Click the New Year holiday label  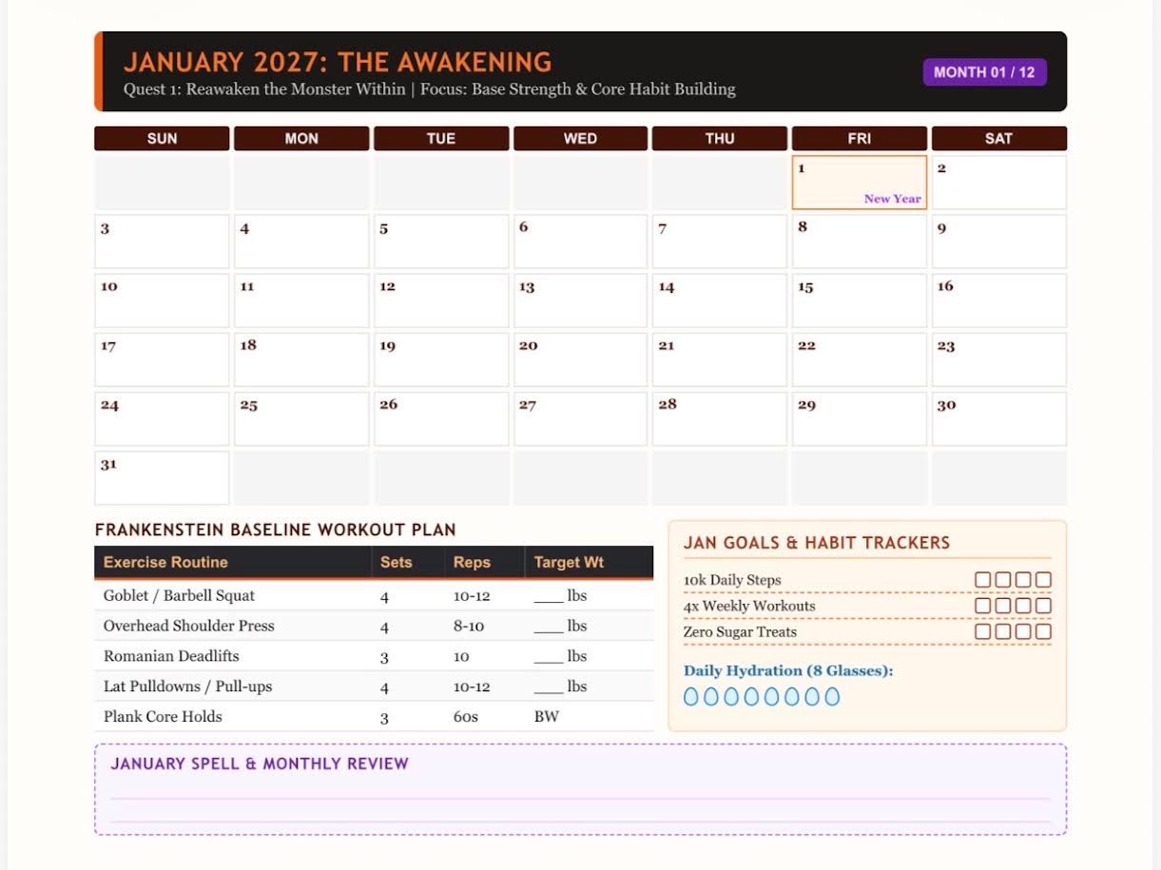pos(892,199)
